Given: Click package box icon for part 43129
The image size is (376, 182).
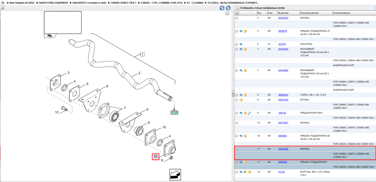Looking at the screenshot, I should [249, 172].
